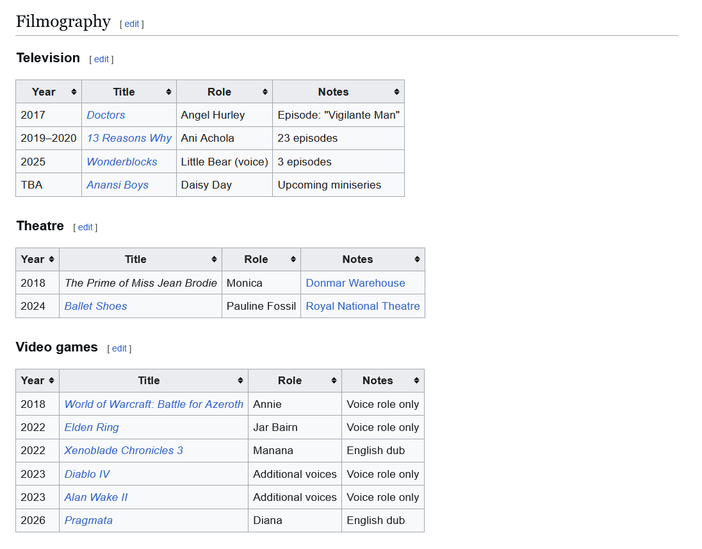Click The Prime of Miss Jean Brodie title
Image resolution: width=702 pixels, height=549 pixels.
pos(140,283)
